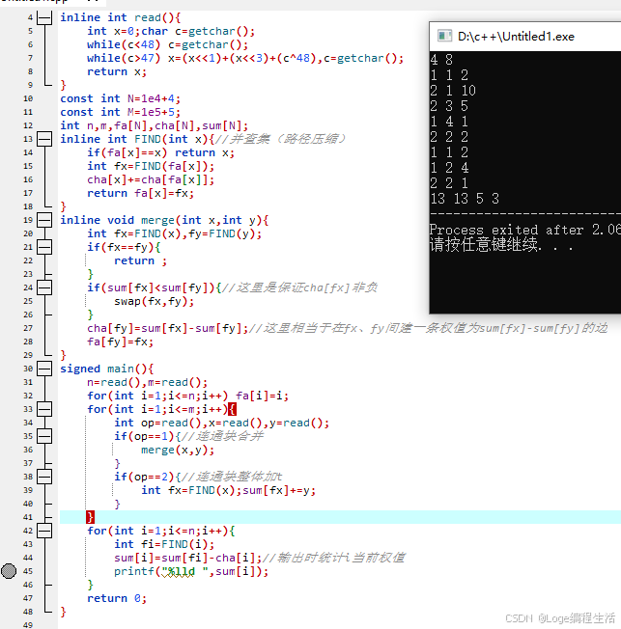Click the declaration 'int n,m,fa[N],cha[N],sum[N];'
This screenshot has width=621, height=629.
(x=154, y=125)
